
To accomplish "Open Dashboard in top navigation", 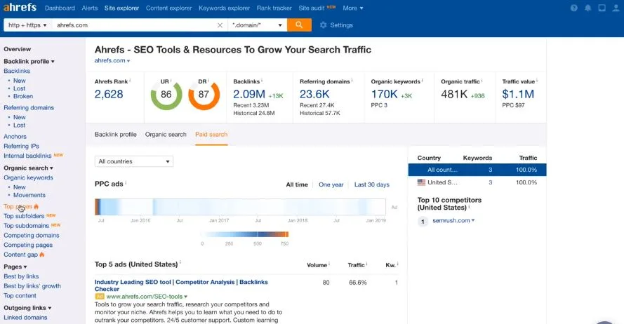I will (x=60, y=8).
